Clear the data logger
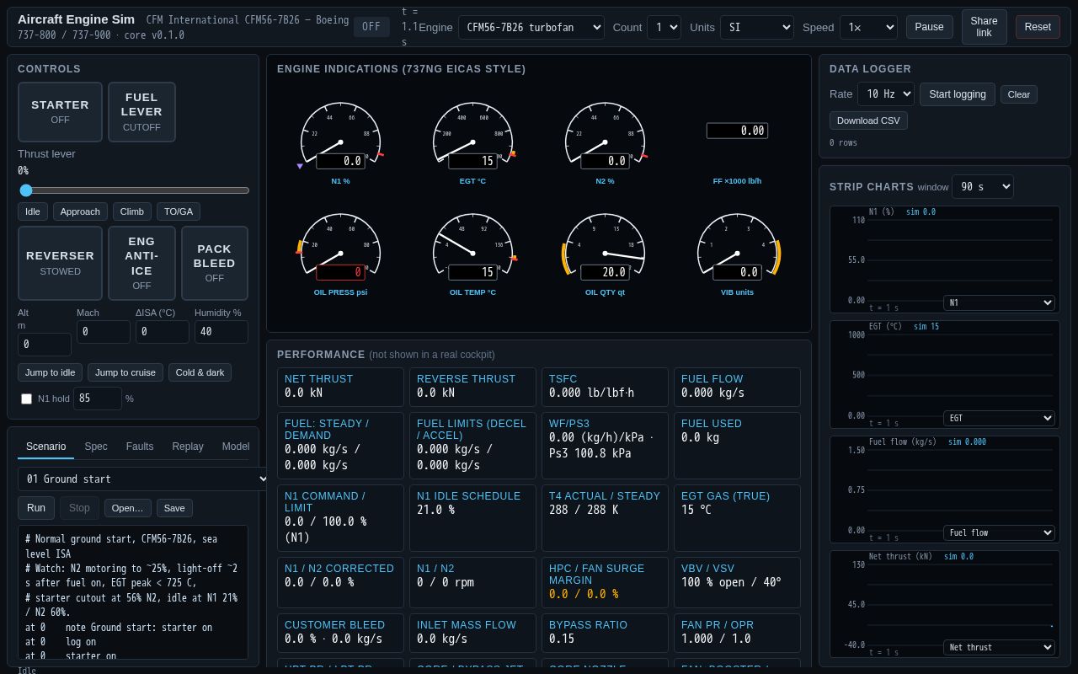The width and height of the screenshot is (1078, 674). click(1019, 94)
